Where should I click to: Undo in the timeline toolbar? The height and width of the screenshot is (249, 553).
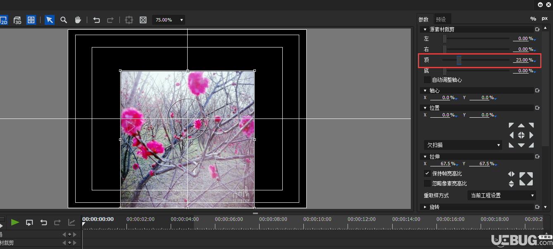pyautogui.click(x=43, y=223)
